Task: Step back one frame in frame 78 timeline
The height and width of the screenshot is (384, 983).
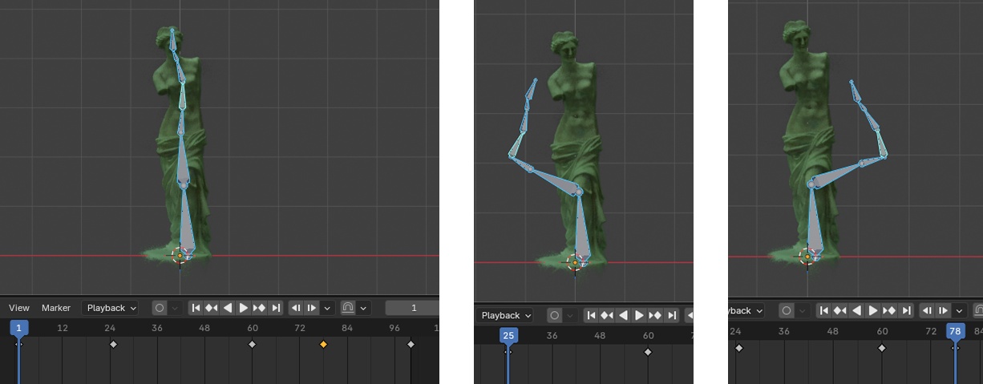Action: 927,310
